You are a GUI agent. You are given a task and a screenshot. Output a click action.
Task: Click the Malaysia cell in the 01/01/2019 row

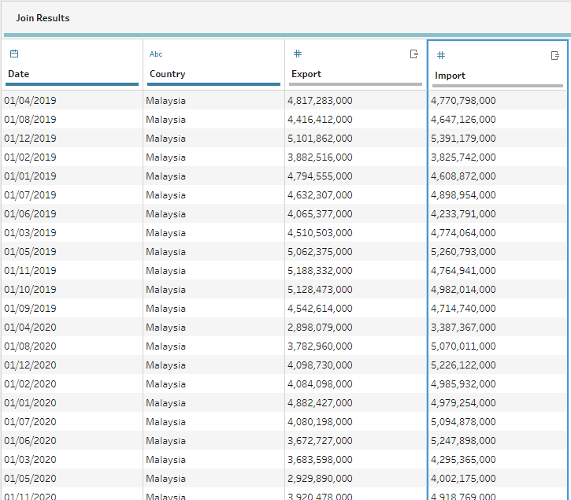point(165,176)
